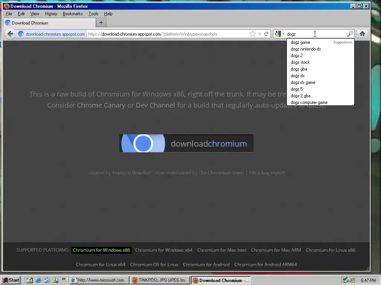Viewport: 381px width, 285px height.
Task: Switch to the microsoft.com taskbar window
Action: click(x=100, y=280)
